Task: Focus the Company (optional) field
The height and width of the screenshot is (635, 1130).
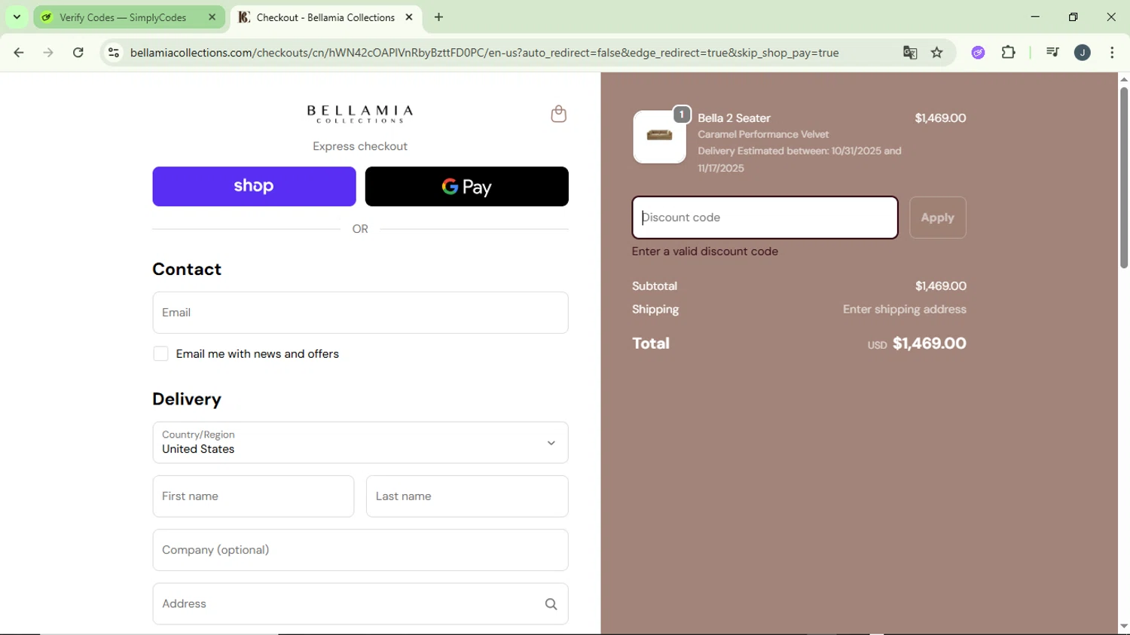Action: pos(360,550)
